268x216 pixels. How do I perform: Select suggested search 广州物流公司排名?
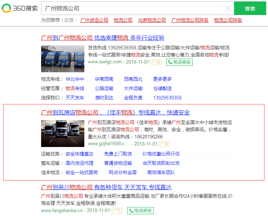[x=190, y=20]
